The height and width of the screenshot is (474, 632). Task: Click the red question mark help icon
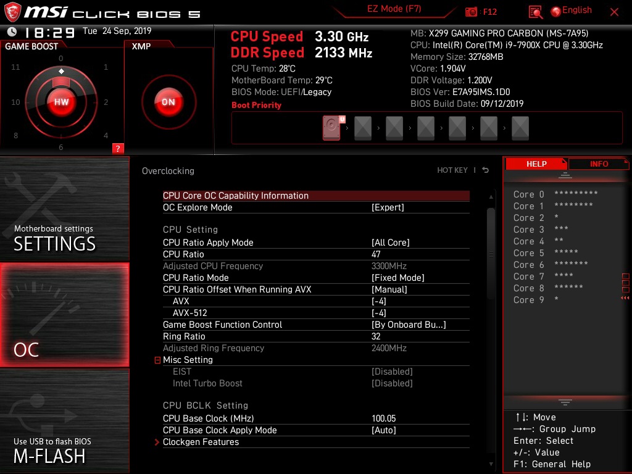click(x=118, y=148)
